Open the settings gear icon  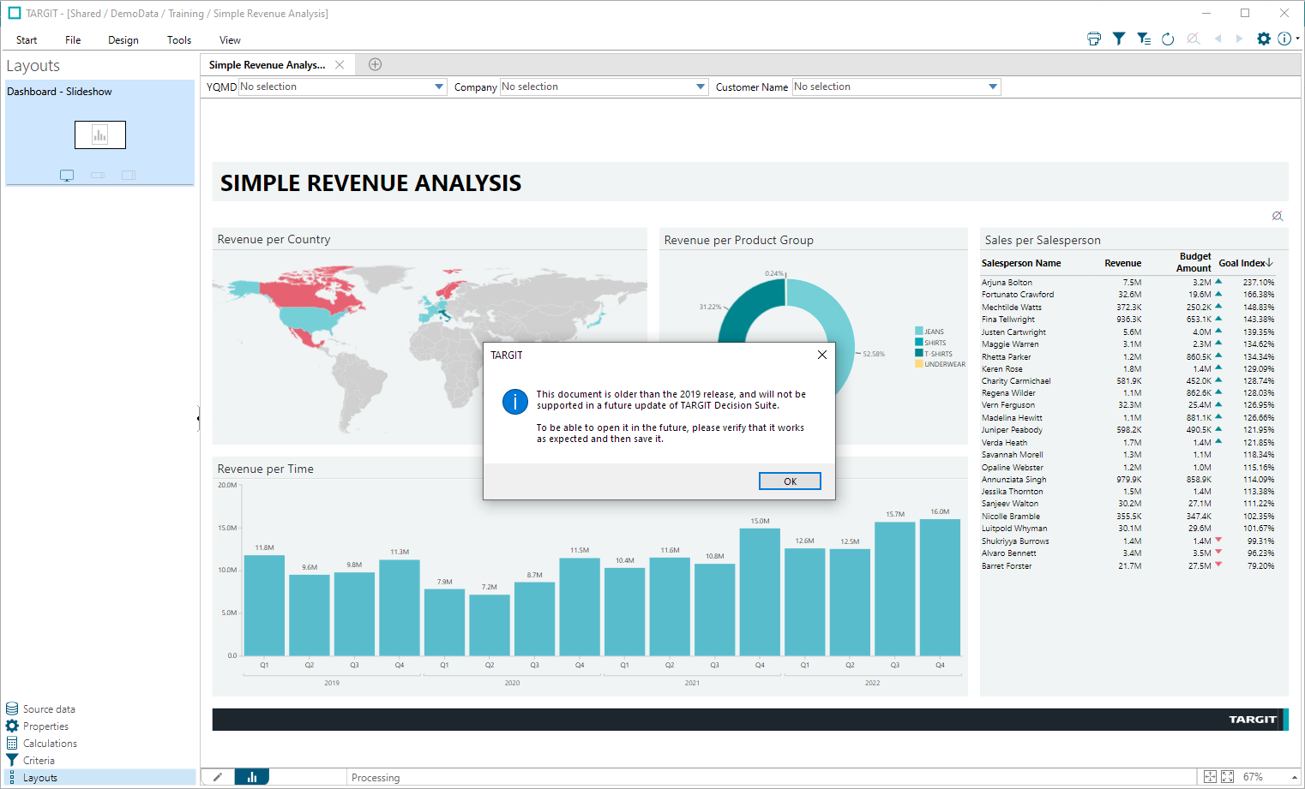1264,39
